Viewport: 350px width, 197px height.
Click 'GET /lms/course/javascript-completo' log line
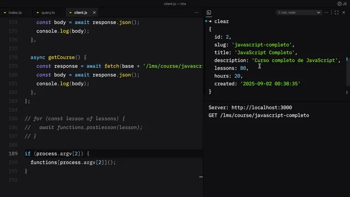pos(259,115)
